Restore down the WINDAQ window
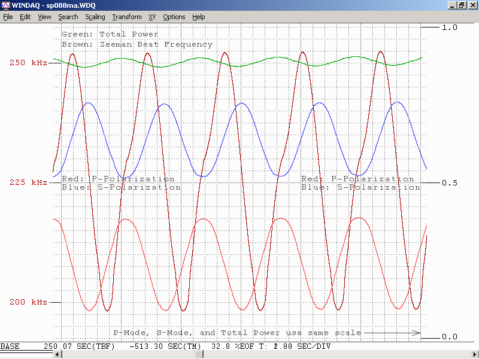Viewport: 479px width, 359px height. tap(462, 5)
